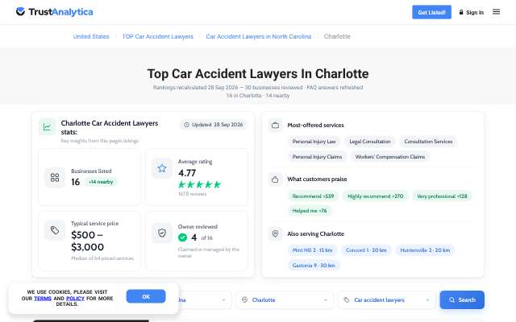This screenshot has height=322, width=516.
Task: Click the green five-star rating row
Action: (199, 184)
